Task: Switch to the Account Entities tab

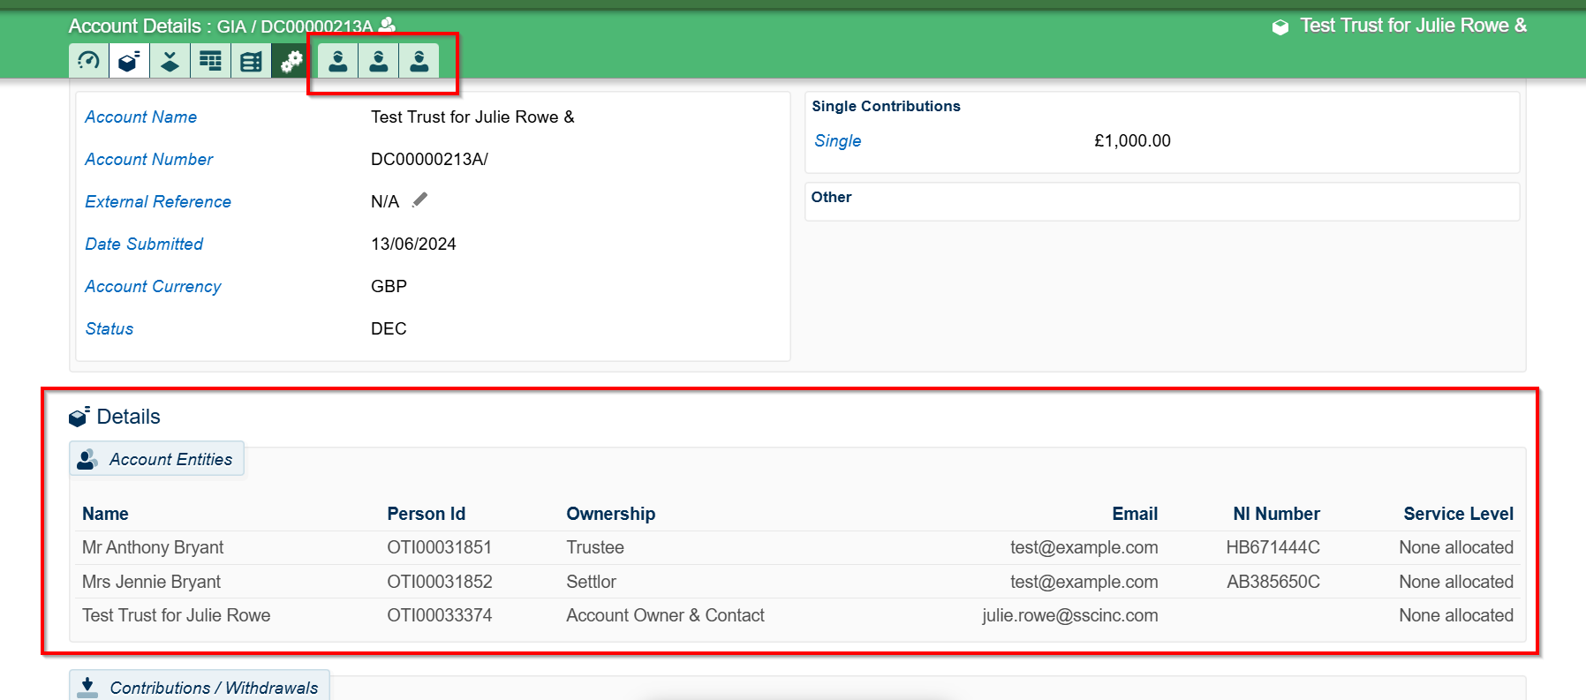Action: (156, 459)
